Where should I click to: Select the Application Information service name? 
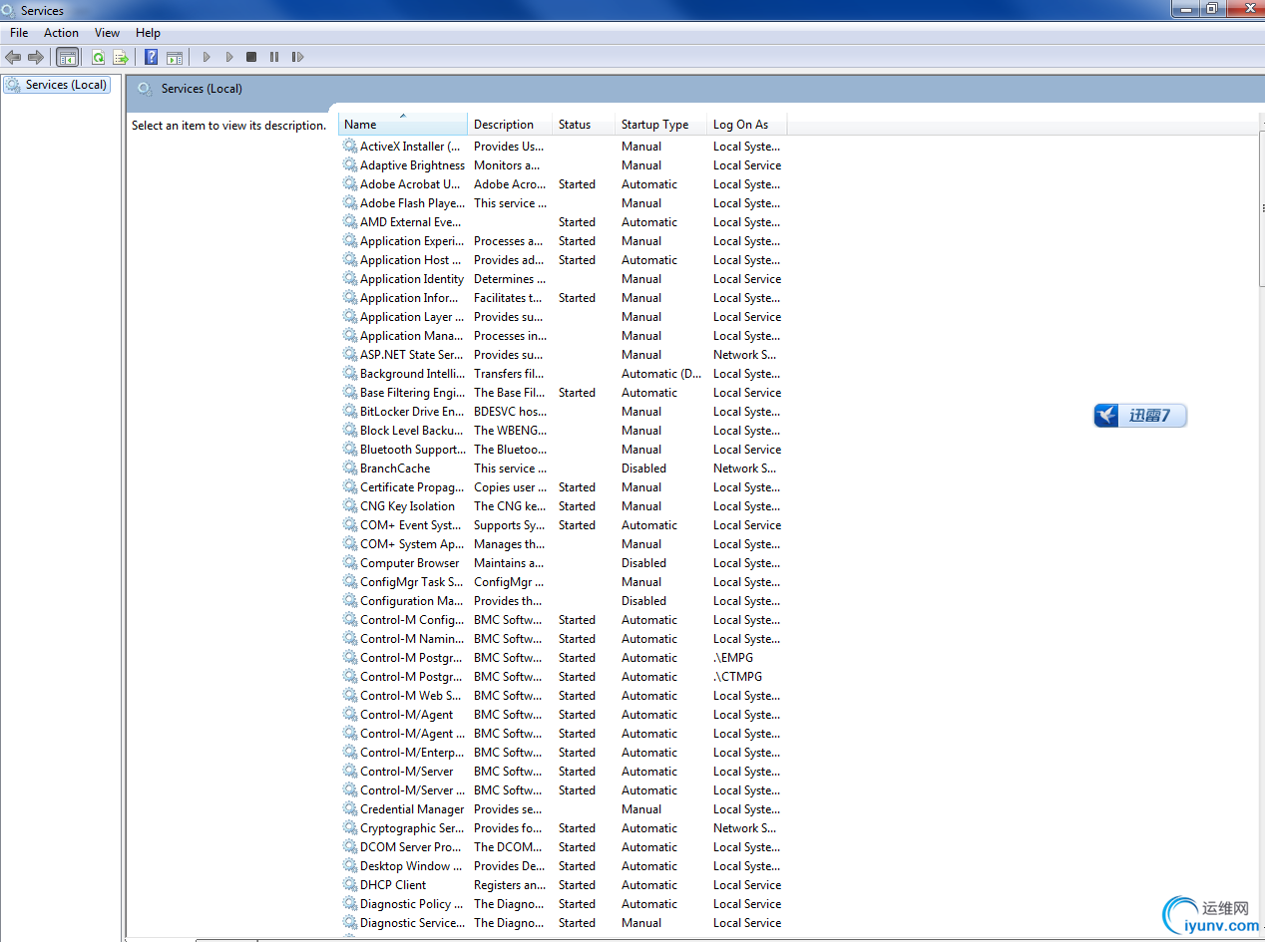click(409, 297)
